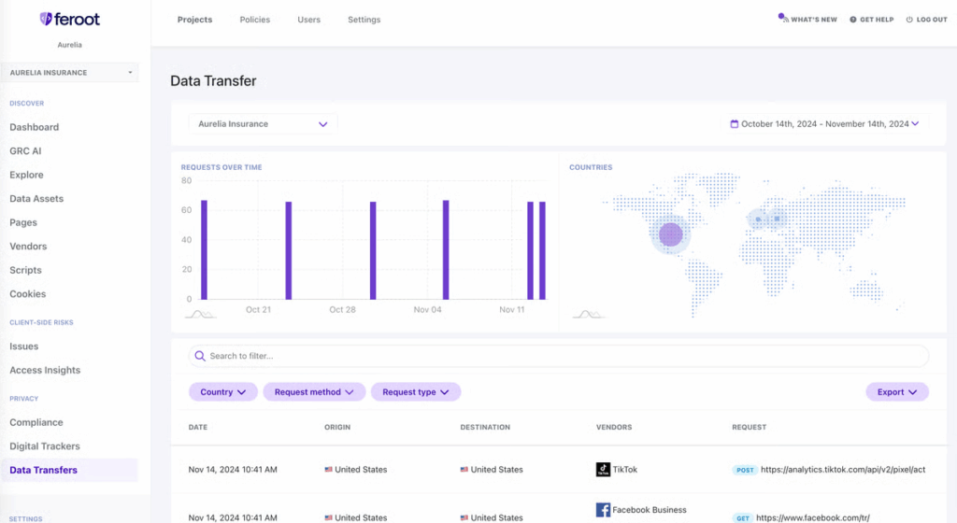
Task: Go to Digital Trackers in sidebar
Action: coord(45,446)
